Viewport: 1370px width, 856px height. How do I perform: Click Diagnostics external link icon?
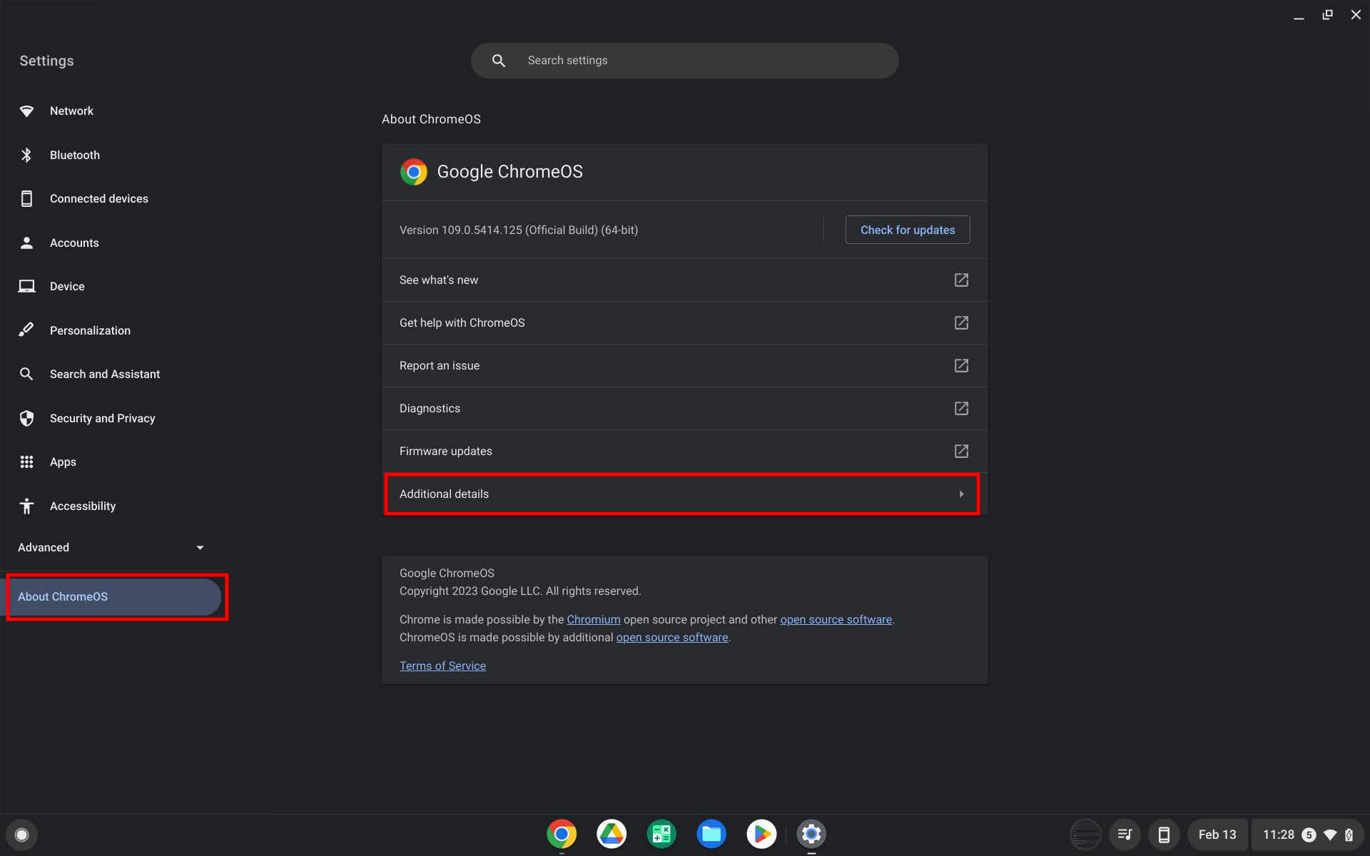[x=960, y=407]
